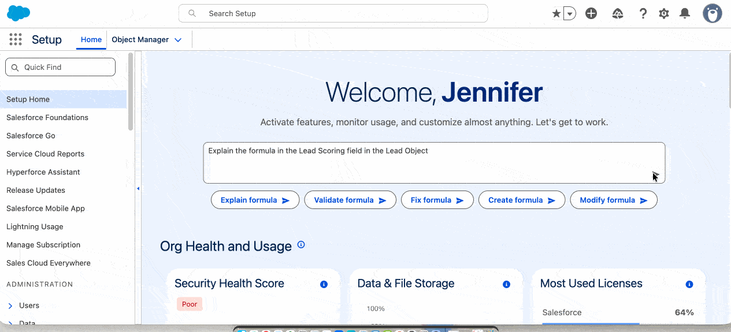Switch to the Home tab
The height and width of the screenshot is (332, 731).
(x=91, y=40)
